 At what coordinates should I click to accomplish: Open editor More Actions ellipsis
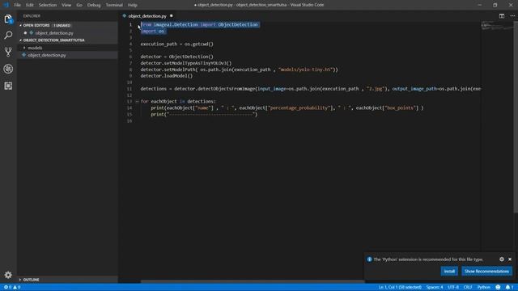tap(512, 16)
